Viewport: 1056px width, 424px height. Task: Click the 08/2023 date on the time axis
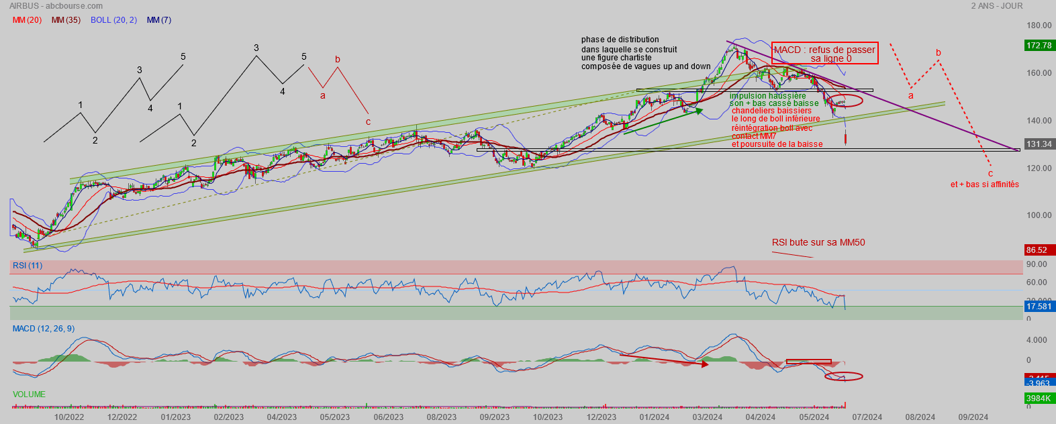(442, 417)
